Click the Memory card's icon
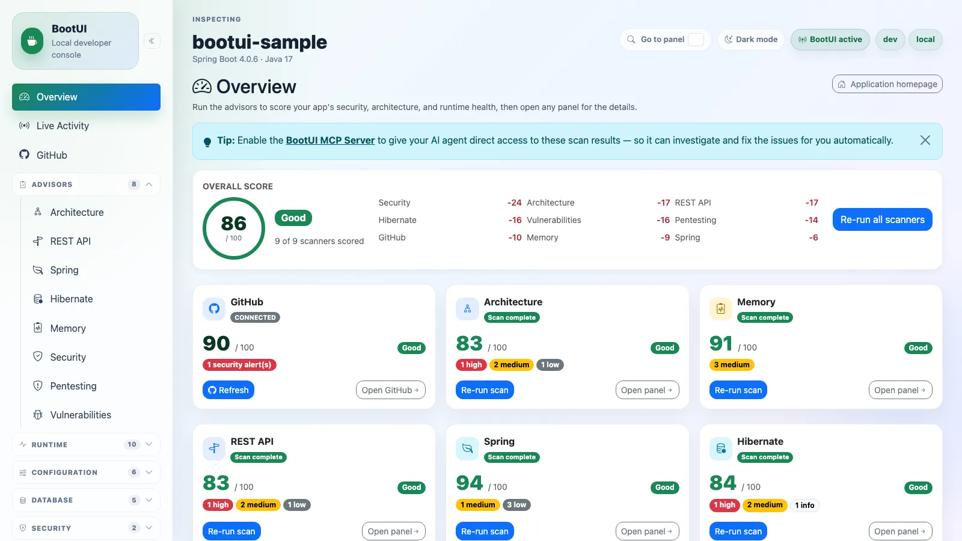Viewport: 962px width, 541px height. [x=721, y=309]
